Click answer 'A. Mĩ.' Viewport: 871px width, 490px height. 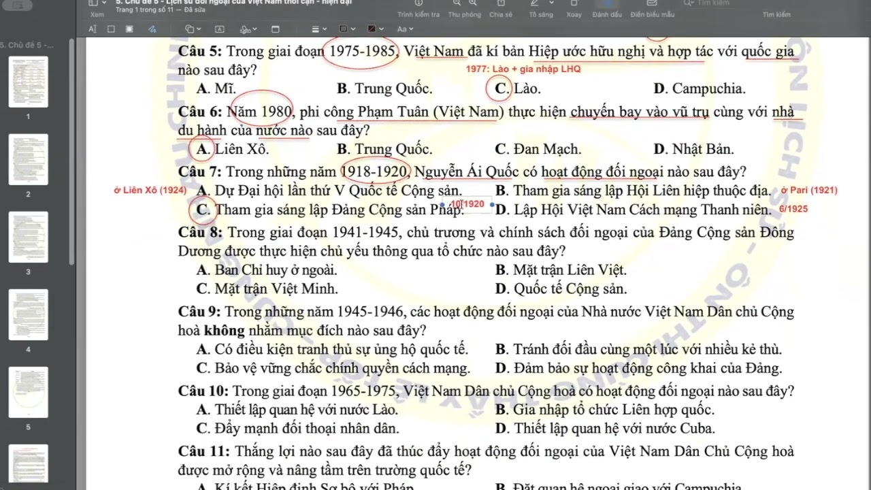216,88
